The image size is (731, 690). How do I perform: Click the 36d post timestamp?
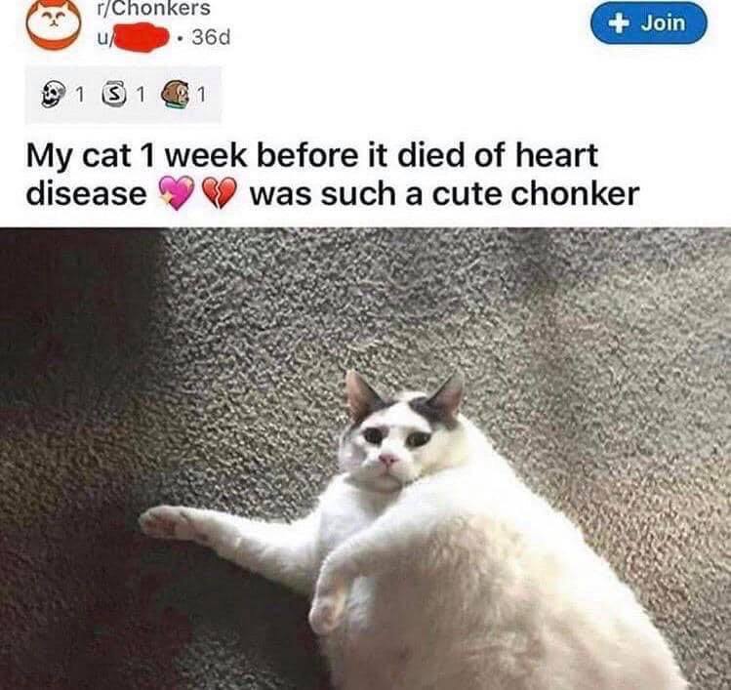click(211, 38)
